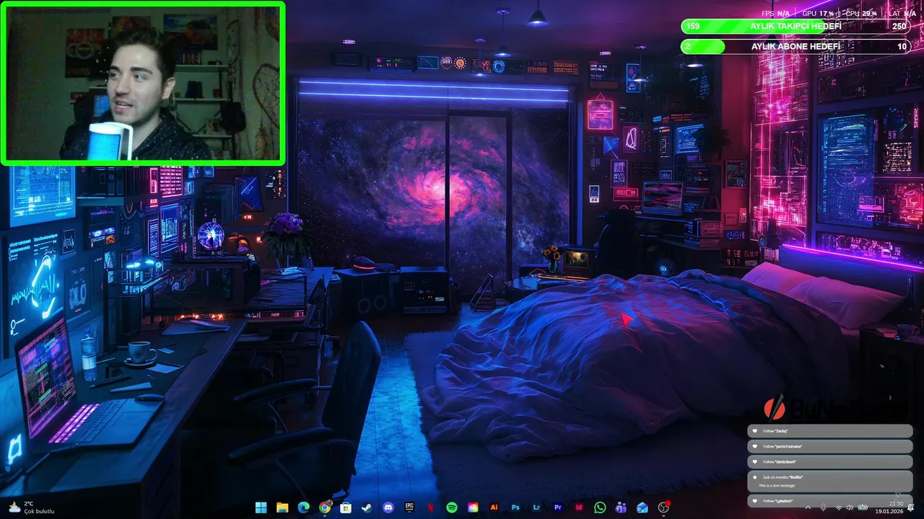Click the Follow "porto1romano" alert
The image size is (924, 519).
[830, 446]
